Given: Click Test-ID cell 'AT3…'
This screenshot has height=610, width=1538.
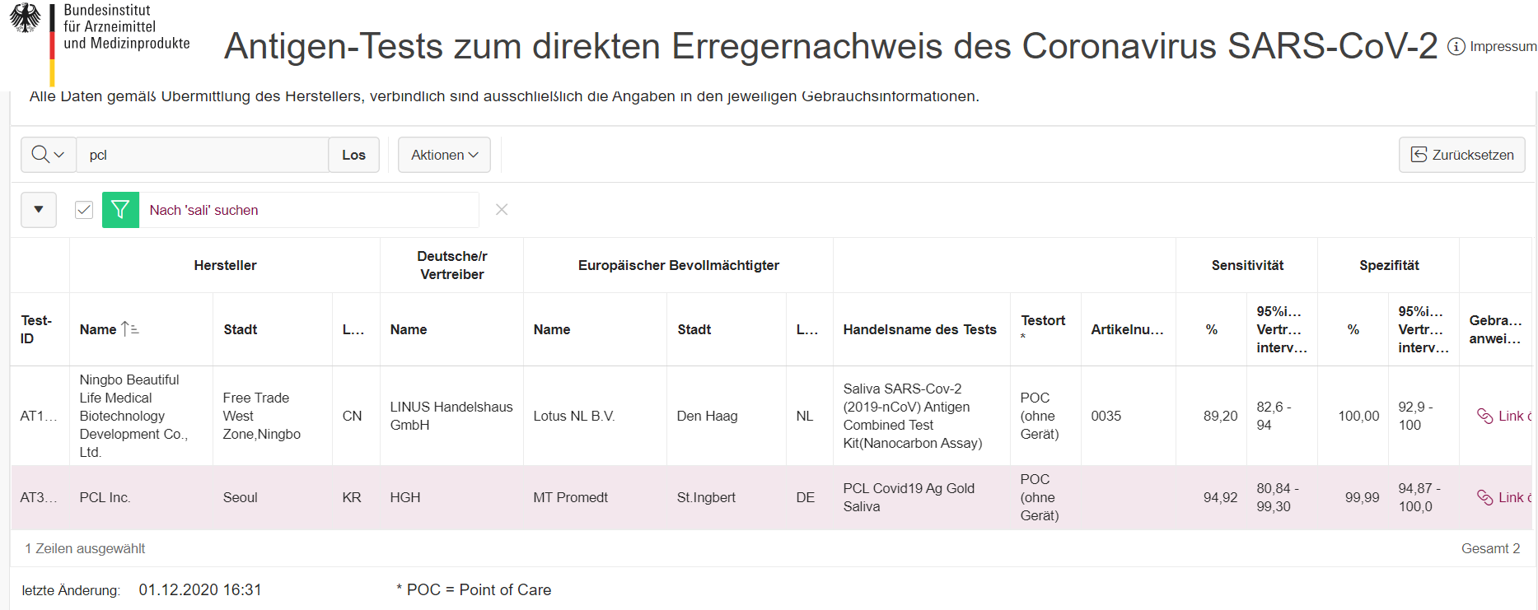Looking at the screenshot, I should pyautogui.click(x=39, y=497).
